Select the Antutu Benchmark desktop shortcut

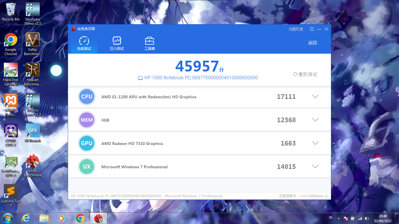33,165
